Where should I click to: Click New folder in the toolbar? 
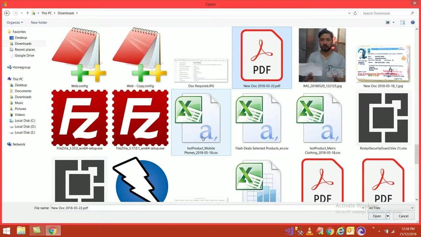[x=39, y=22]
